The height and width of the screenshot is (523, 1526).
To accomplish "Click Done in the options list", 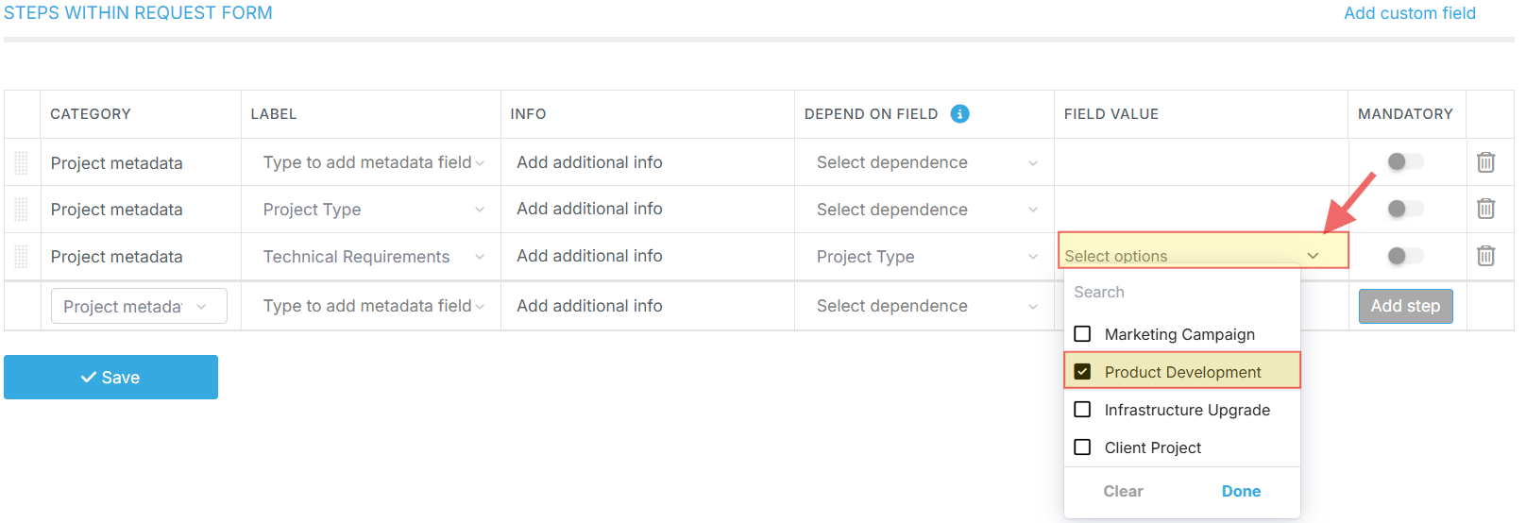I will 1241,491.
